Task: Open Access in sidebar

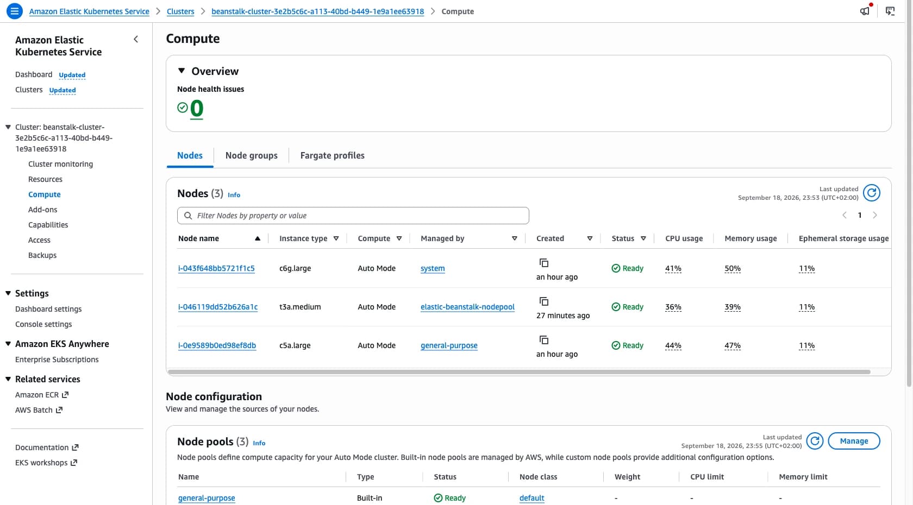Action: tap(39, 240)
